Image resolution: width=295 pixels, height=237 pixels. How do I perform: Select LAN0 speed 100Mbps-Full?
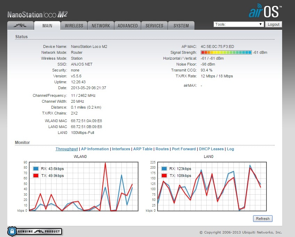point(82,133)
